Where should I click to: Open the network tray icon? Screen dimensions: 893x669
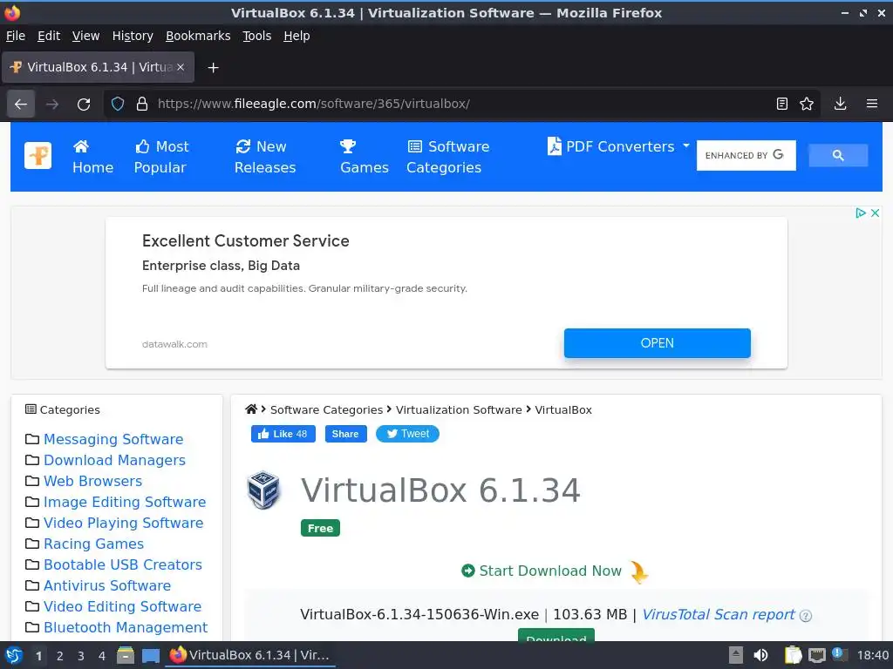tap(816, 655)
